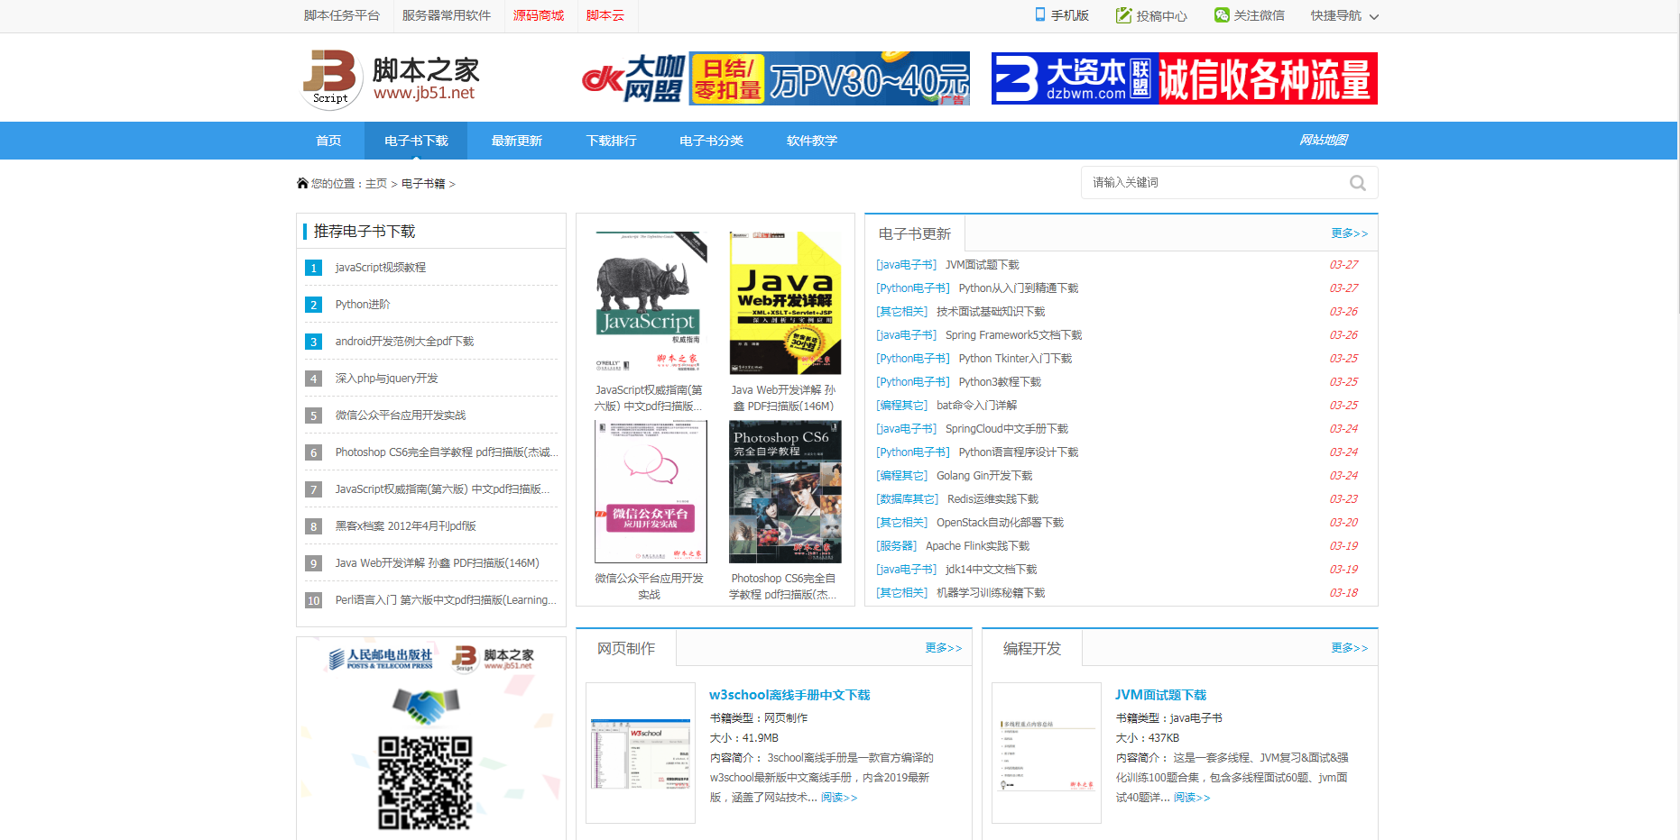Viewport: 1680px width, 840px height.
Task: Click 主页 breadcrumb link
Action: 376,184
